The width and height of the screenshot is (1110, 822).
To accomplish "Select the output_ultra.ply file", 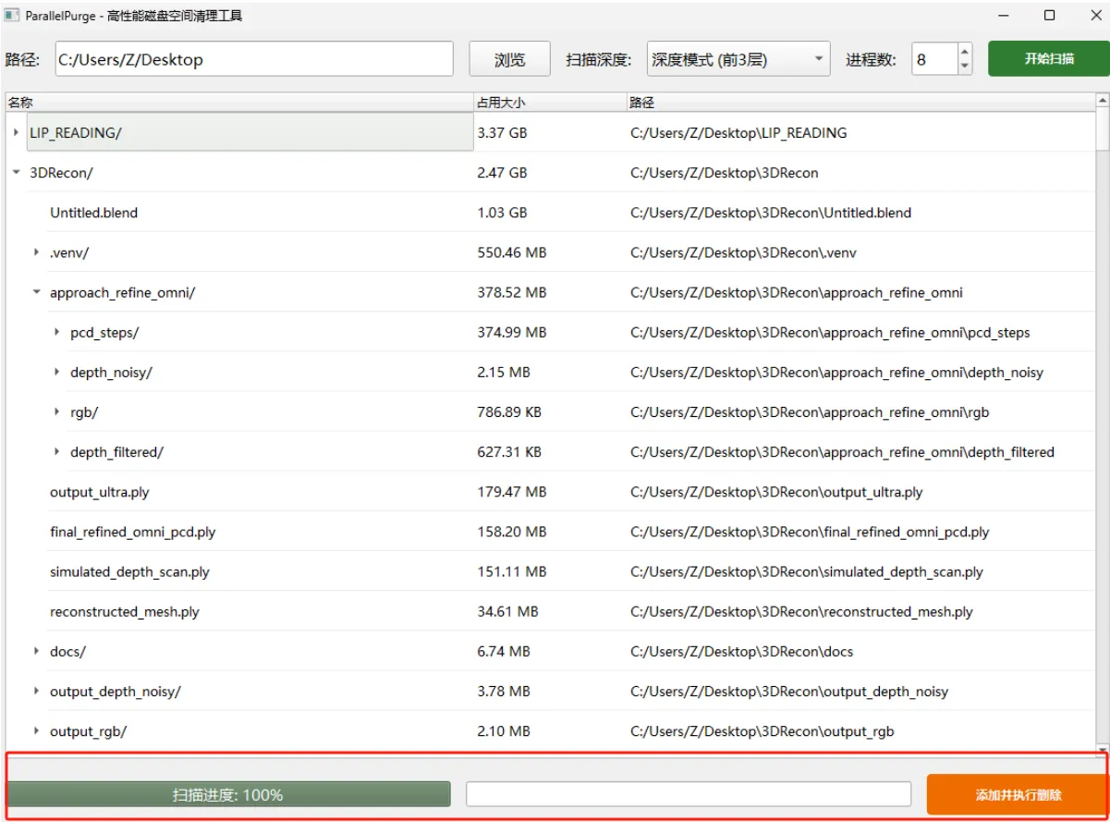I will tap(100, 492).
